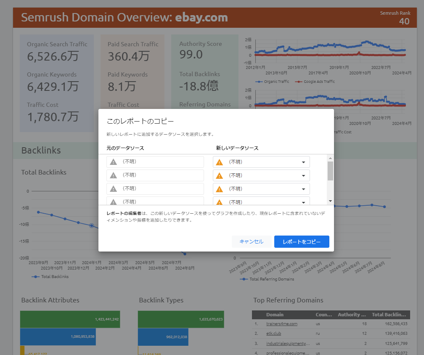Click the 139,416,063 backlinks cell

[x=396, y=334]
